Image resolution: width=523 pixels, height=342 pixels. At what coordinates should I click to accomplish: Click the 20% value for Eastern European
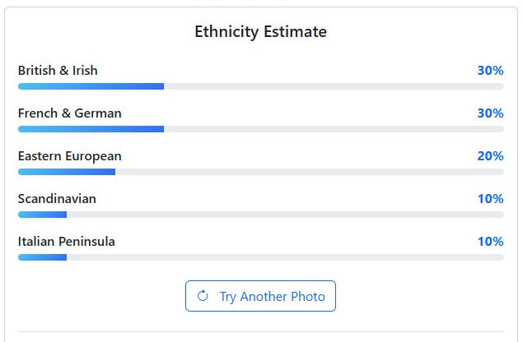490,156
